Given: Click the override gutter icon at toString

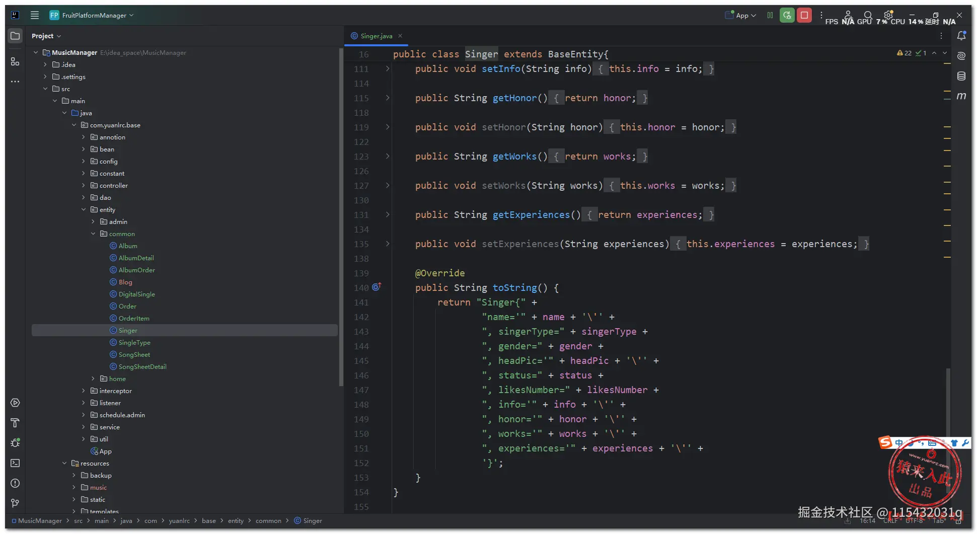Looking at the screenshot, I should point(377,287).
